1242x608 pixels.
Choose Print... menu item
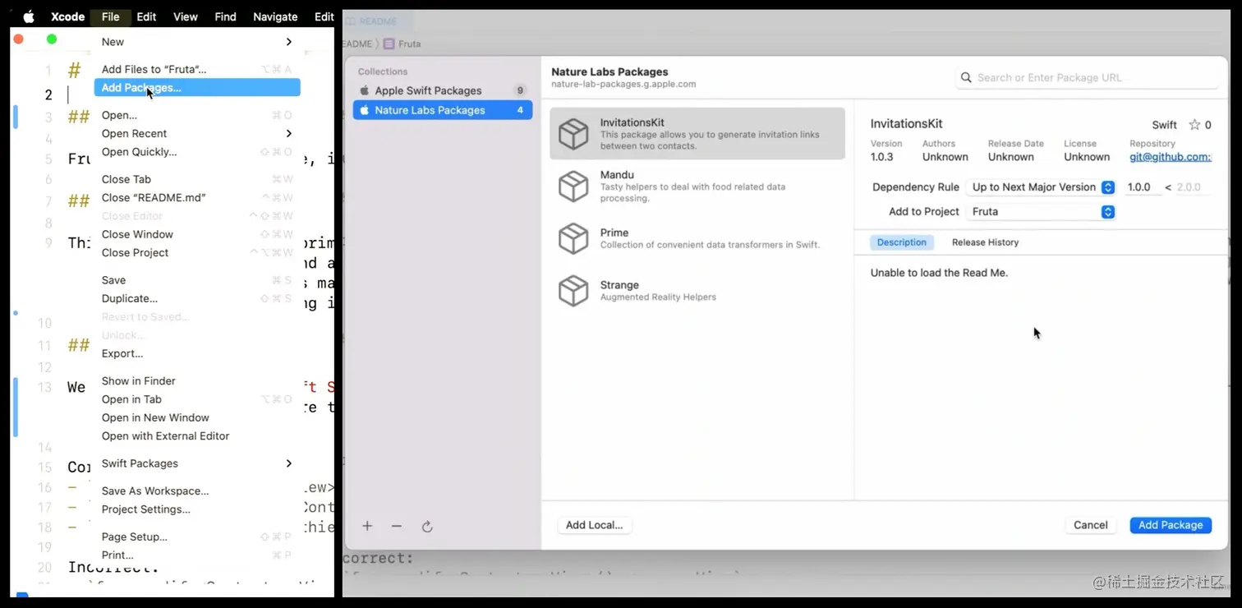(197, 555)
